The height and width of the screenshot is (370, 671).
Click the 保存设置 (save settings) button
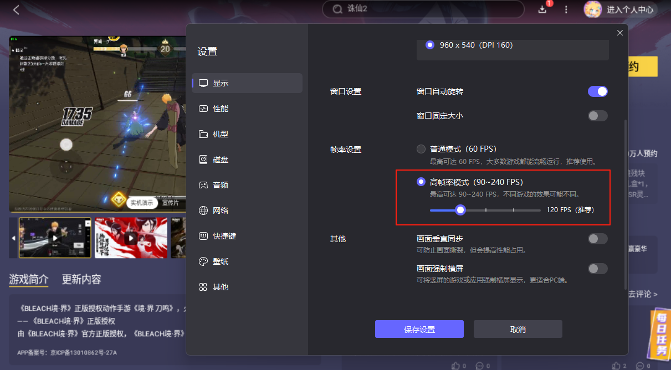tap(419, 328)
